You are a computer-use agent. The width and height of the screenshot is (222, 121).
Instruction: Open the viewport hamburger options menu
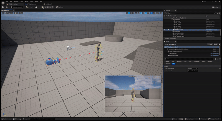coord(3,13)
